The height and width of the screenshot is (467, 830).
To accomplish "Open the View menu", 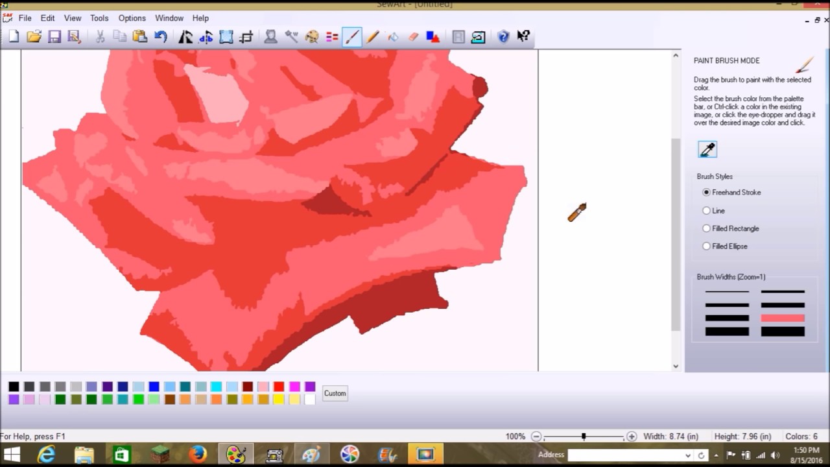I will [73, 18].
